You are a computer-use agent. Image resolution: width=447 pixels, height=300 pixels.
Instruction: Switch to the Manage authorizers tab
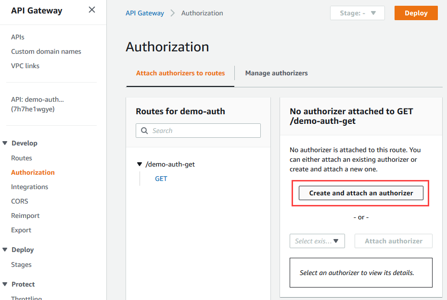point(276,73)
